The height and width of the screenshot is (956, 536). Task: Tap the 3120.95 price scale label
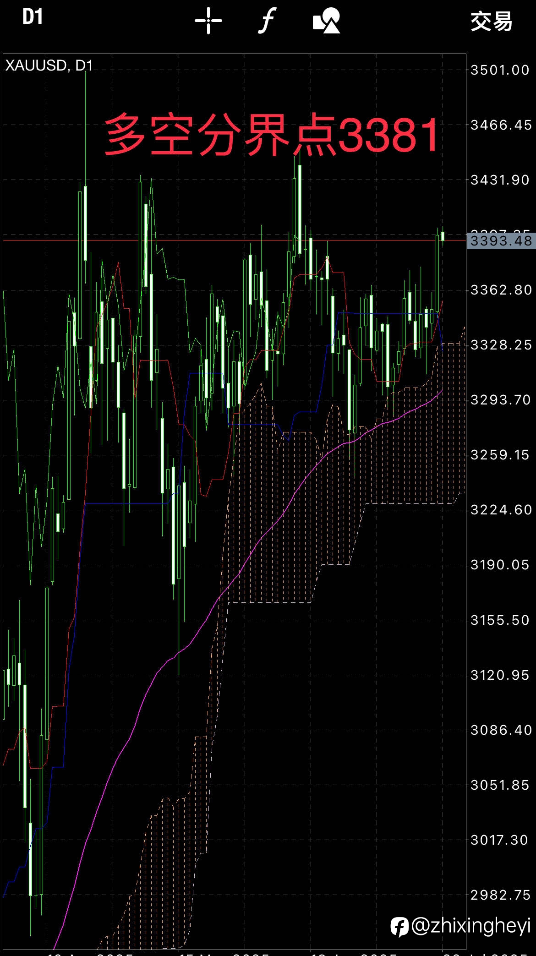tap(500, 675)
